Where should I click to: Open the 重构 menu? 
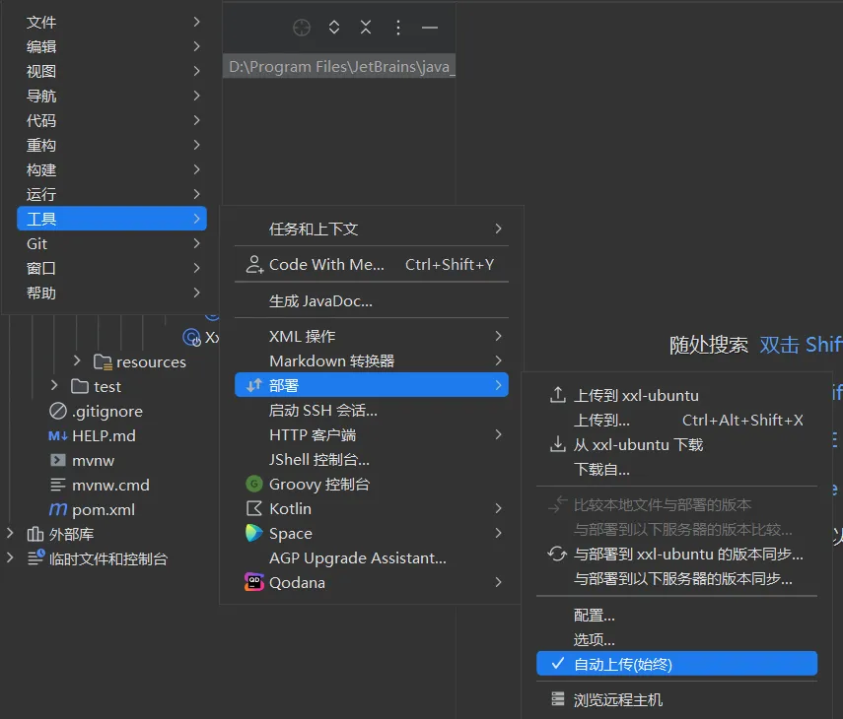[x=111, y=145]
